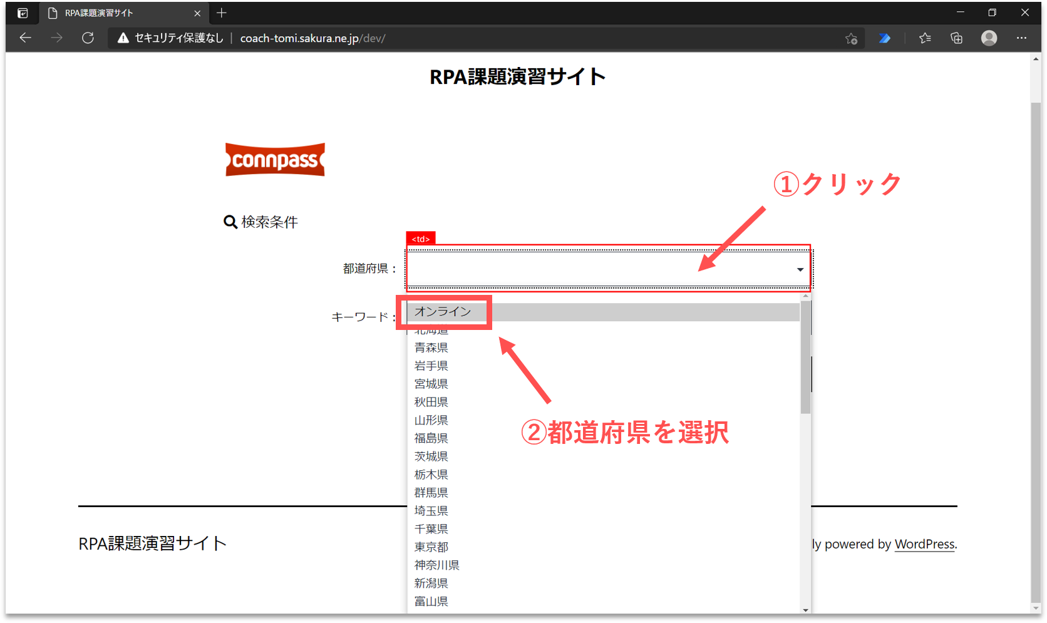Open a new browser tab
The image size is (1047, 623).
point(222,13)
